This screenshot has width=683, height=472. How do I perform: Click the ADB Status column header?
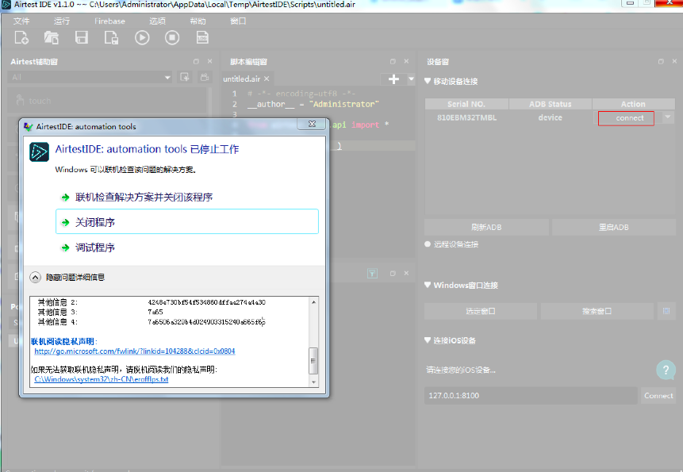(x=551, y=104)
